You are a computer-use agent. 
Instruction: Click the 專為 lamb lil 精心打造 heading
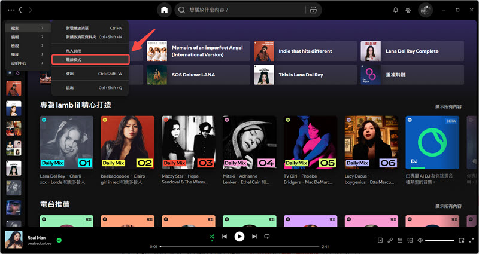[x=75, y=105]
